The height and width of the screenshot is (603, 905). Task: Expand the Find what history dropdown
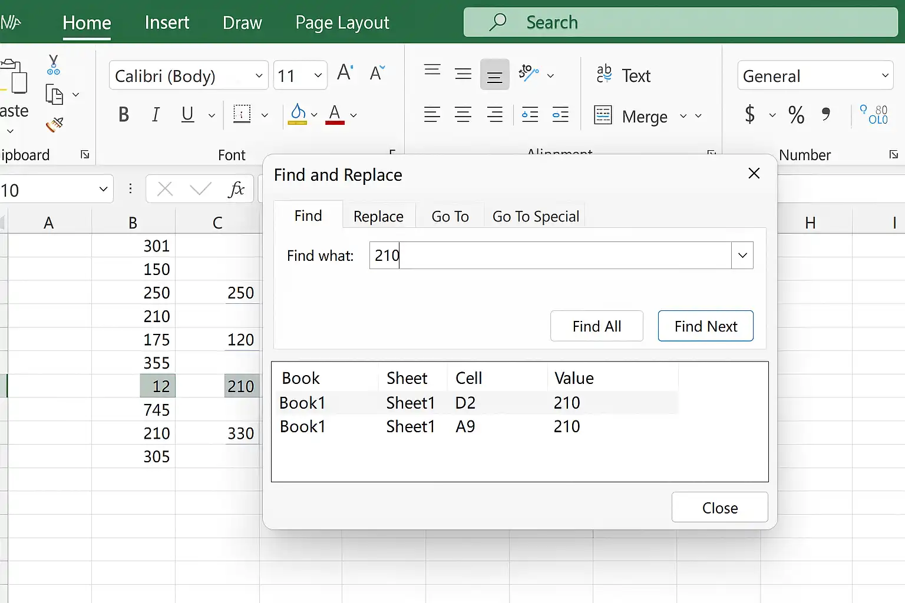(742, 256)
